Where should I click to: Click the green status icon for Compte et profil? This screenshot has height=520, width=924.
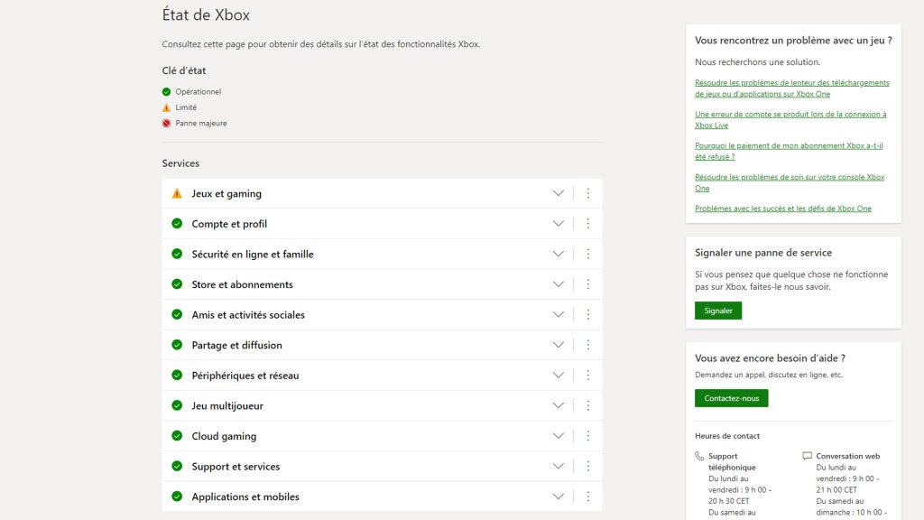(x=176, y=223)
